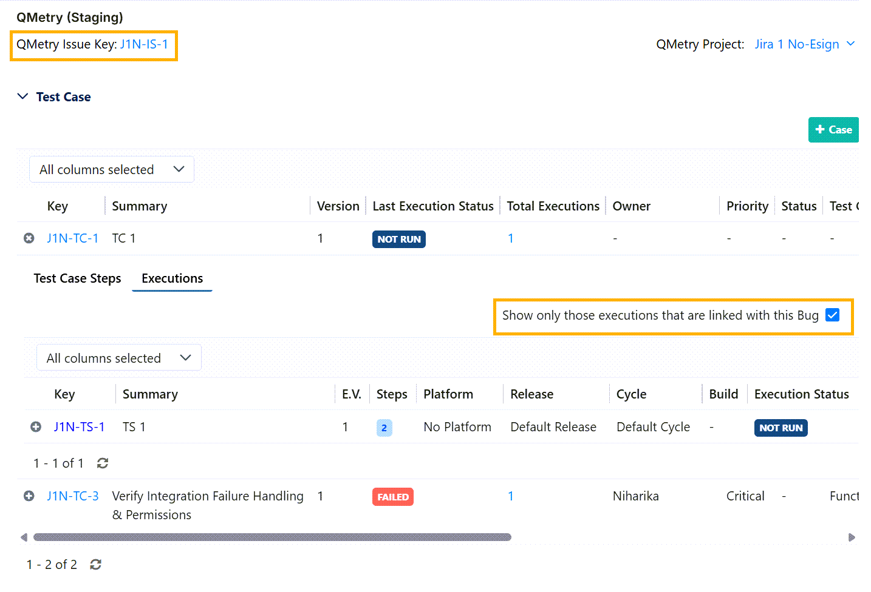Open the J1N-IS-1 issue key link
This screenshot has width=871, height=592.
tap(144, 44)
